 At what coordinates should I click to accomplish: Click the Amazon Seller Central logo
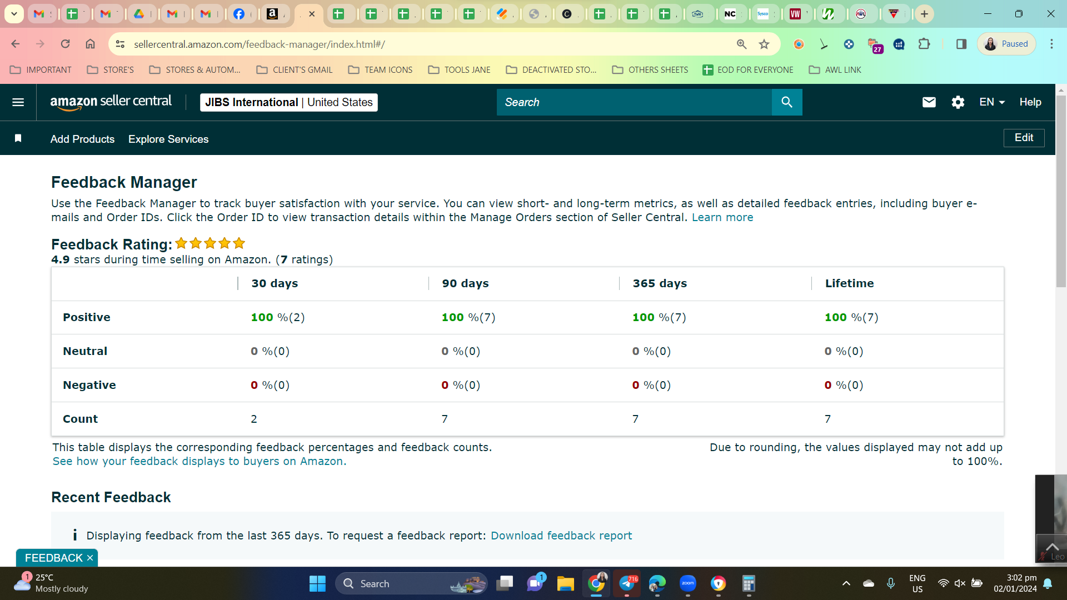(x=111, y=102)
